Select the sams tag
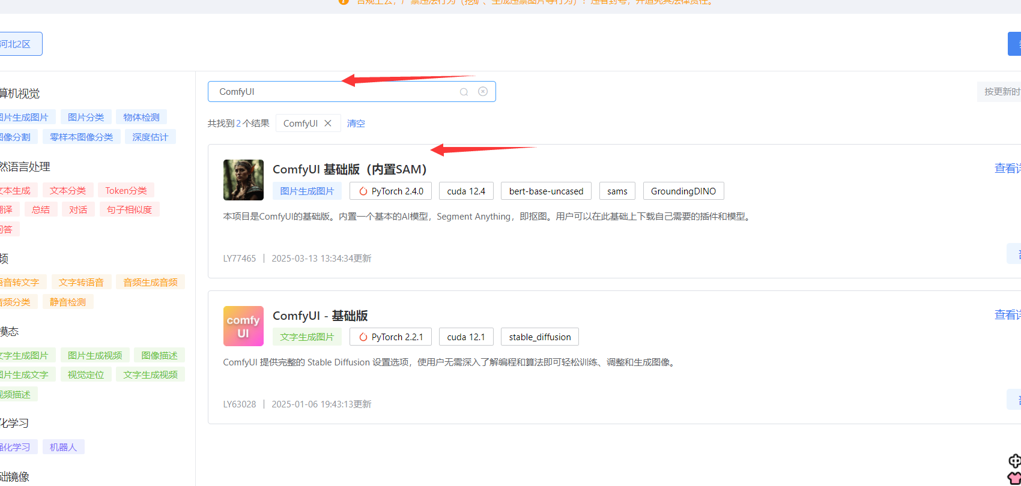The image size is (1021, 486). click(x=617, y=191)
